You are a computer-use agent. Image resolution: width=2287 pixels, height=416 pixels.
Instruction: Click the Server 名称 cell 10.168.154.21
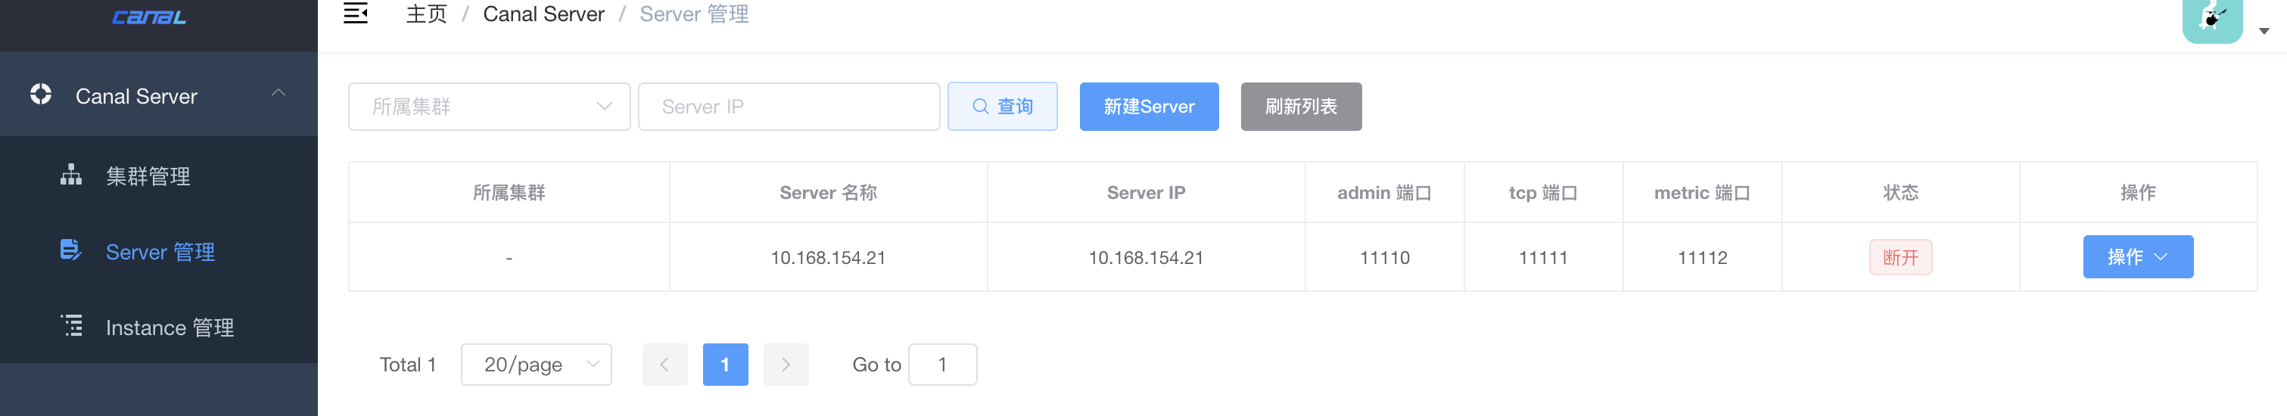point(827,257)
